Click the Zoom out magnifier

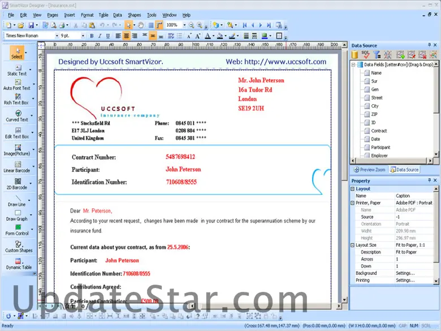coord(191,25)
